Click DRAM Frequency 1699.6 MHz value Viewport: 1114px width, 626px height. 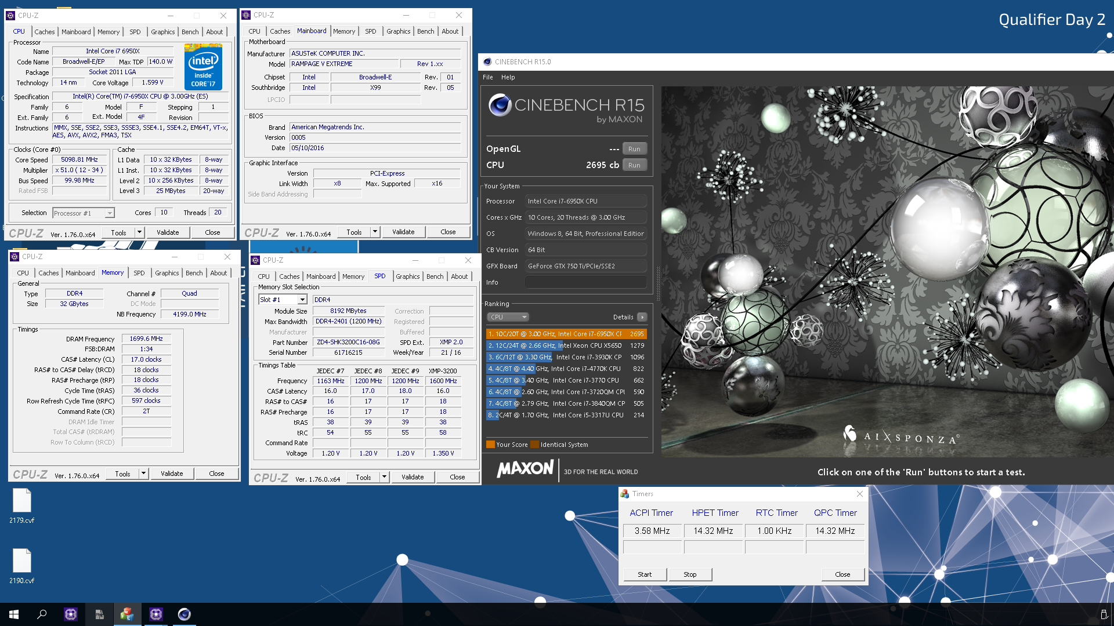point(146,339)
